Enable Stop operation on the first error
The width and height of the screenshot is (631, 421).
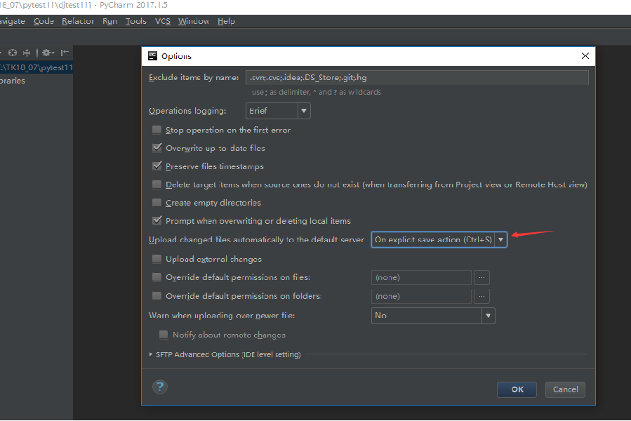(x=157, y=130)
